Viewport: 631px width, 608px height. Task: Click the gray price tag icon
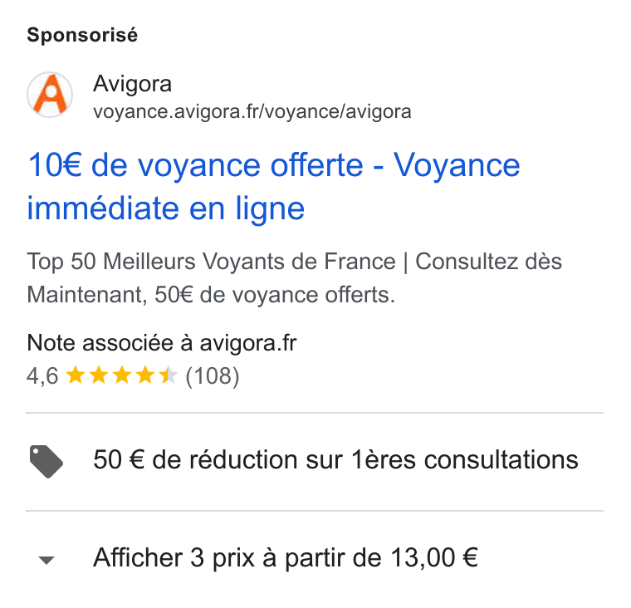[46, 462]
